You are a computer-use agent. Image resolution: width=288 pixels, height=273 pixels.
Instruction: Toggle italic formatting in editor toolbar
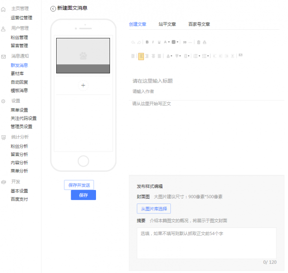click(x=153, y=42)
